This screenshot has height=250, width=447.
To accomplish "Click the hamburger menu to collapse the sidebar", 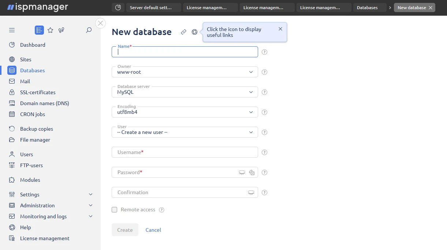I will [x=12, y=30].
